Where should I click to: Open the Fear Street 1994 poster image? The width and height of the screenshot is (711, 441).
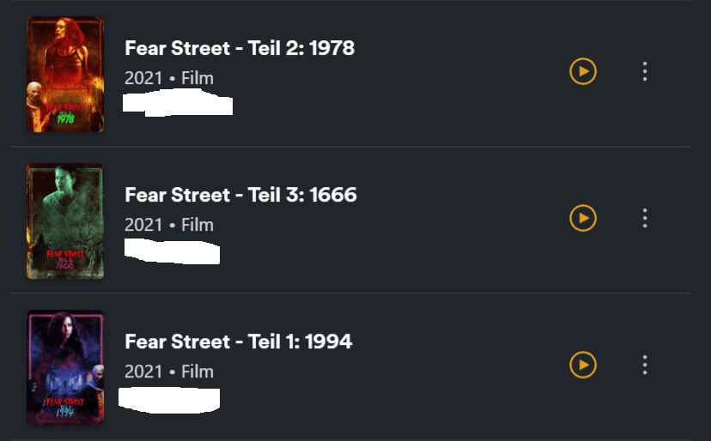(x=65, y=368)
